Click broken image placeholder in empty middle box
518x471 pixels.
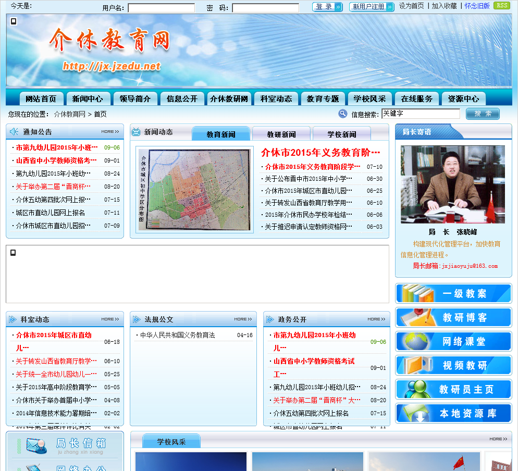point(13,253)
